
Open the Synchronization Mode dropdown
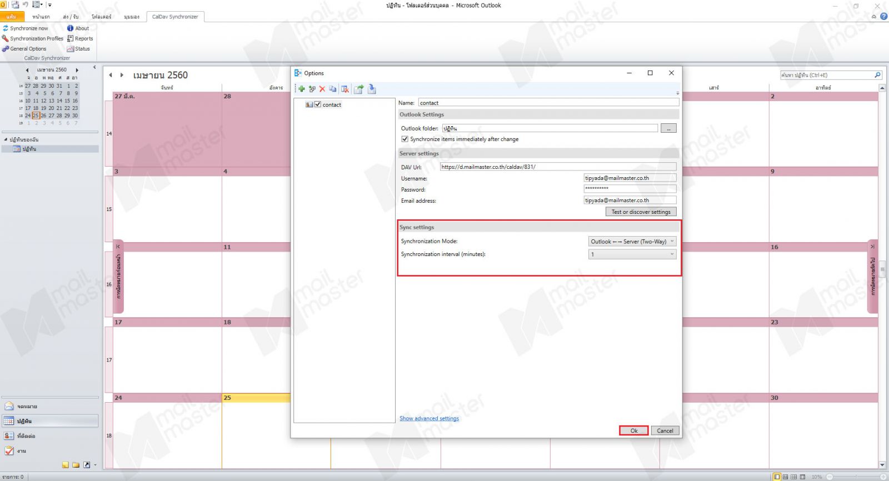coord(632,242)
